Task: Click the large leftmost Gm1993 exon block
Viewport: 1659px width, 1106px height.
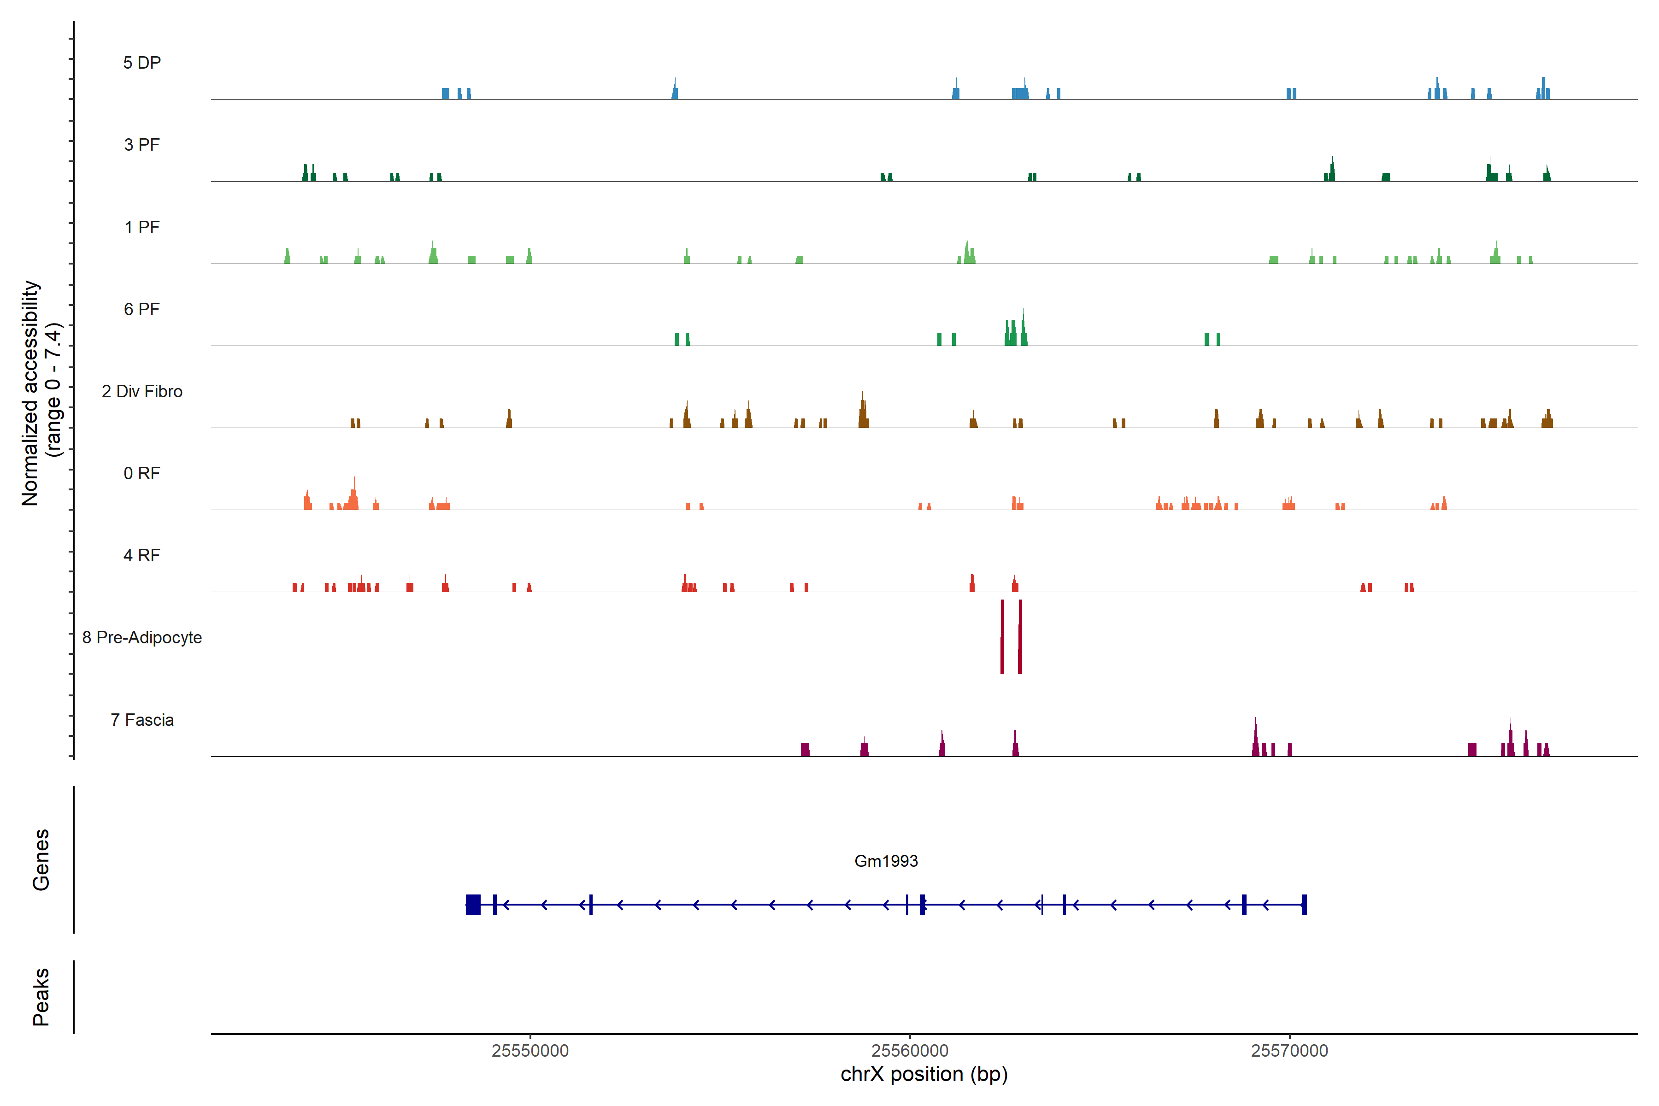Action: [x=473, y=904]
